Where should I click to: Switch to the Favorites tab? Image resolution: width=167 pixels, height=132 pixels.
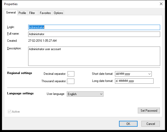point(45,13)
